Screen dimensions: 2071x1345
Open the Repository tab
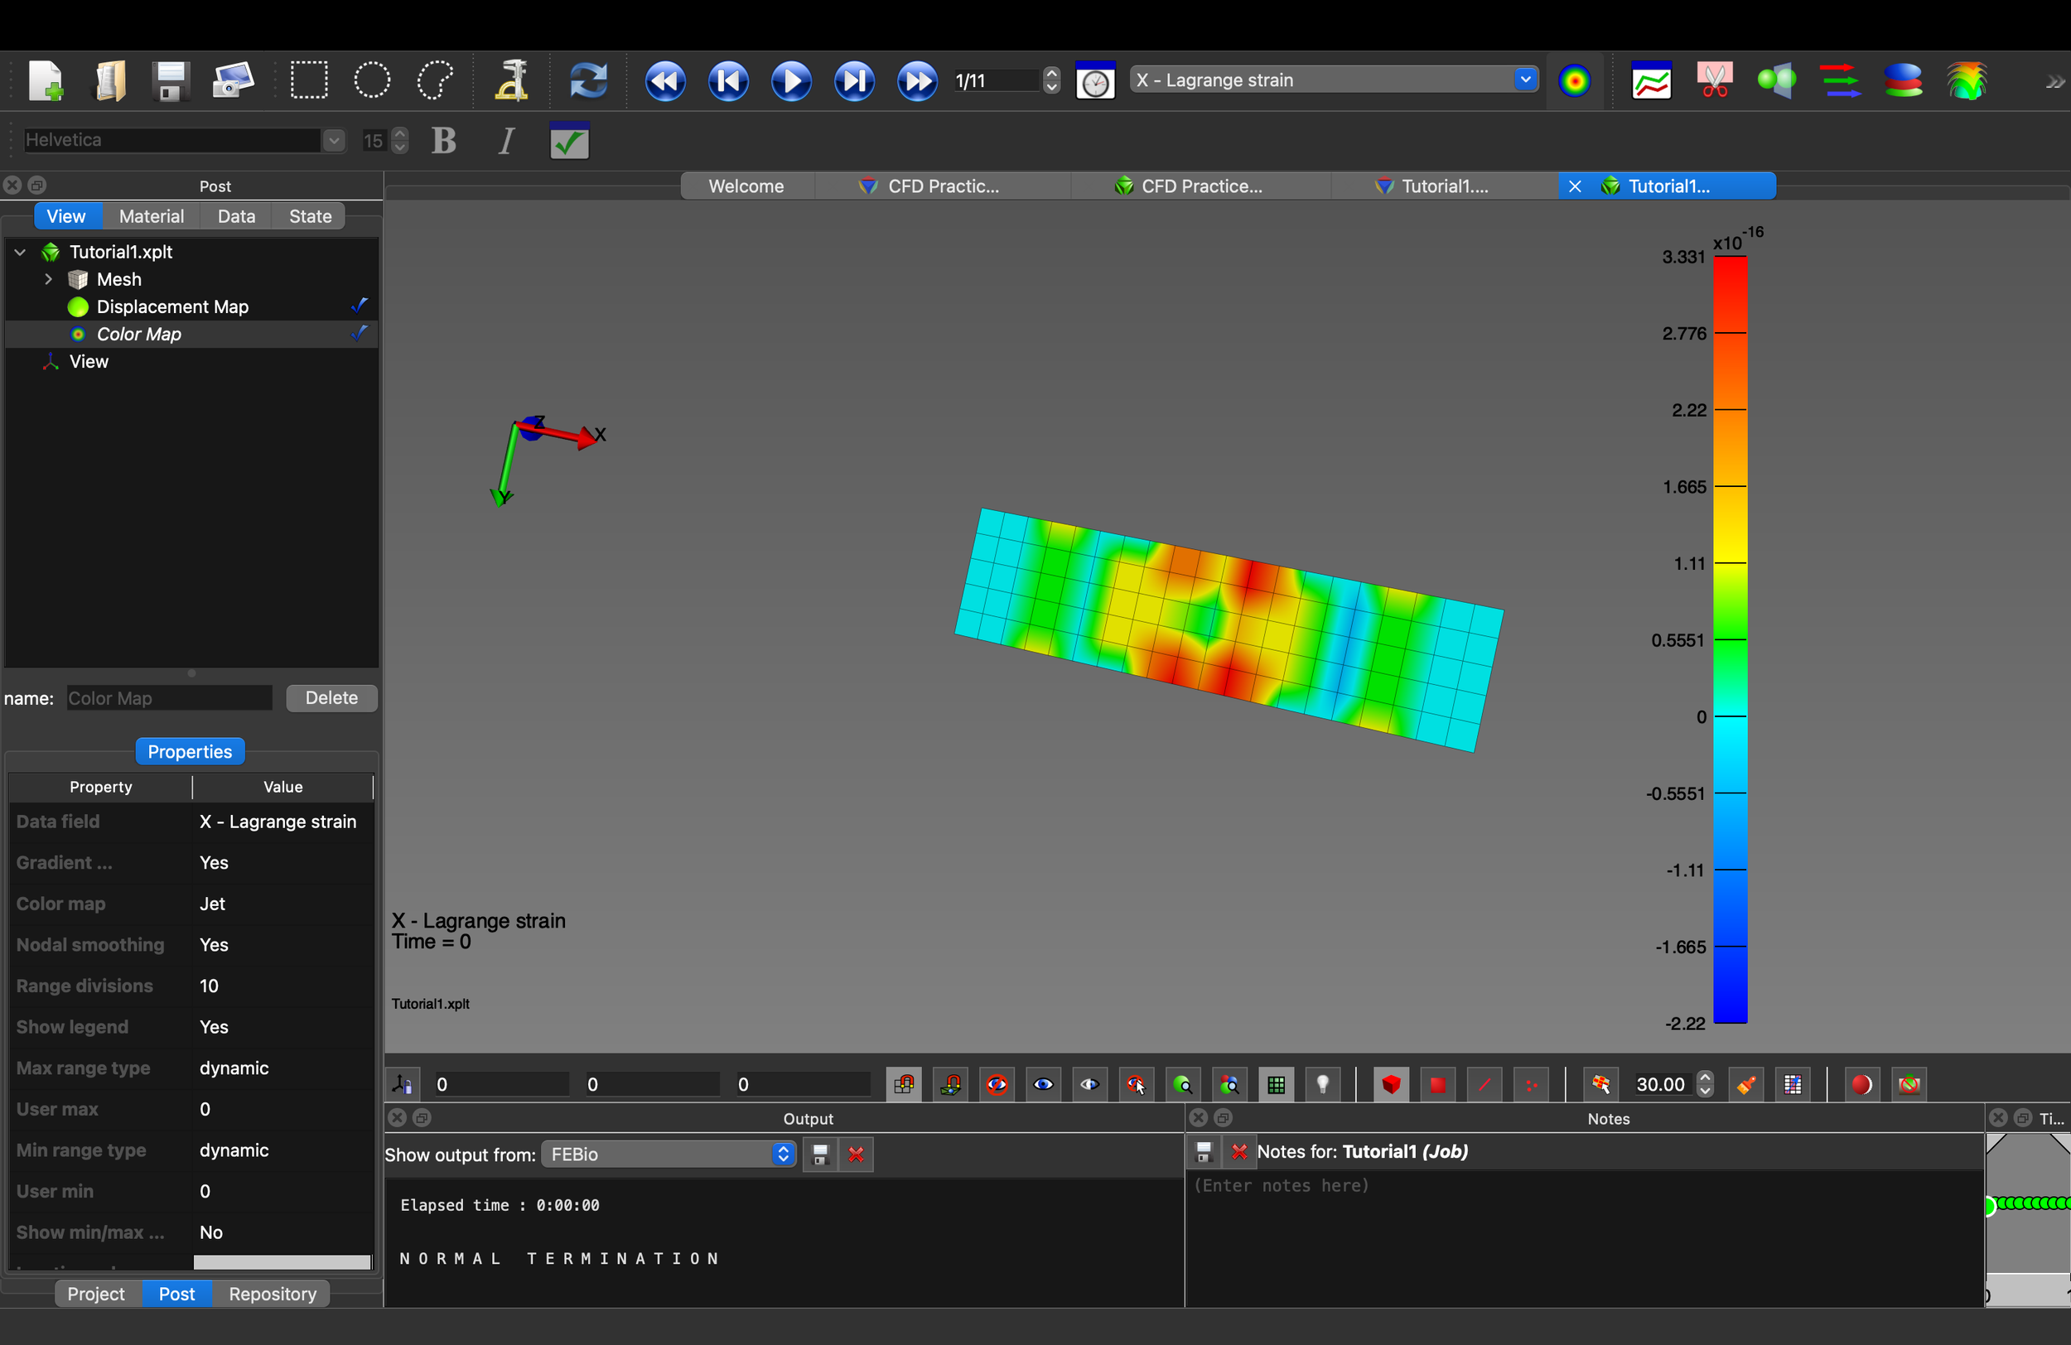[272, 1294]
